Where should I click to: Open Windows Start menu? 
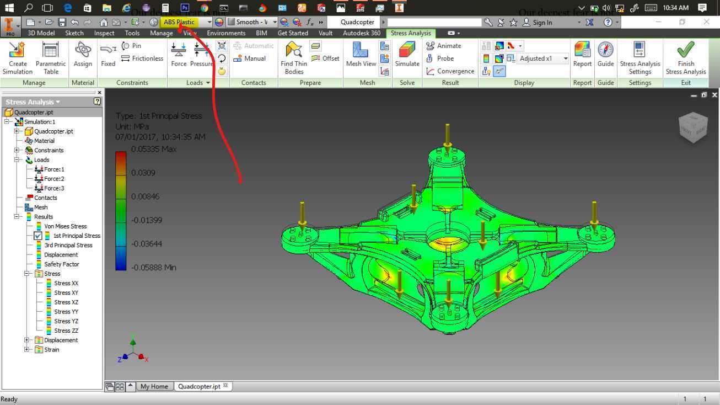(9, 8)
